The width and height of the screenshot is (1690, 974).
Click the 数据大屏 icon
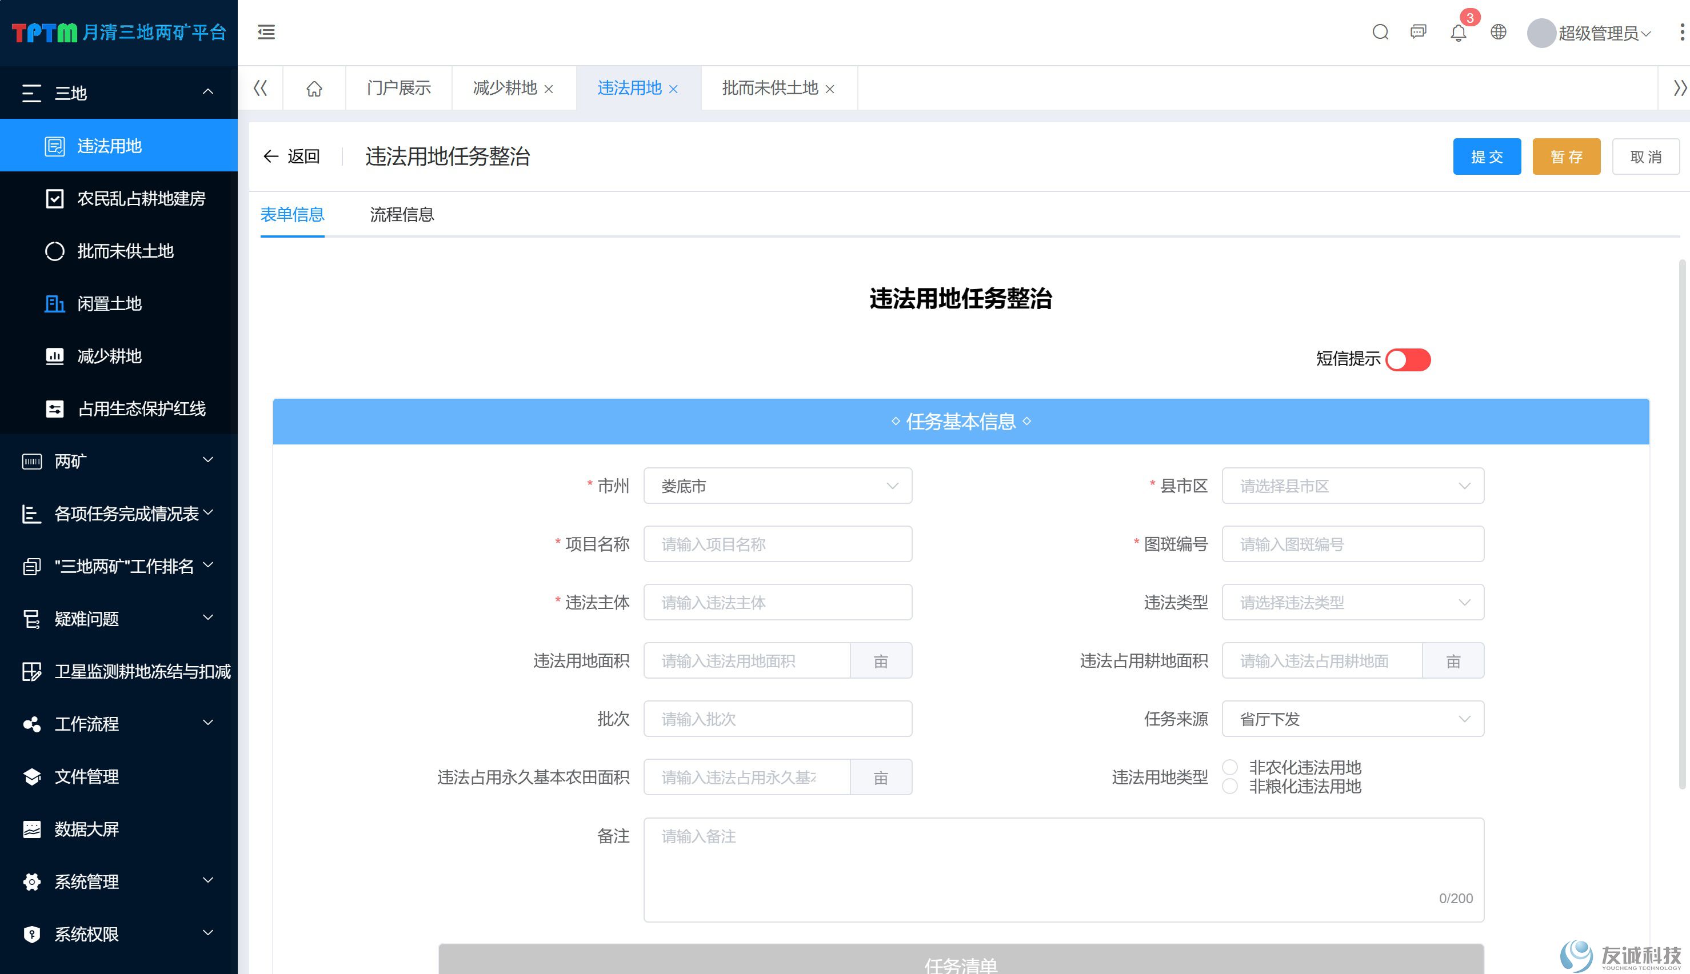(x=31, y=829)
